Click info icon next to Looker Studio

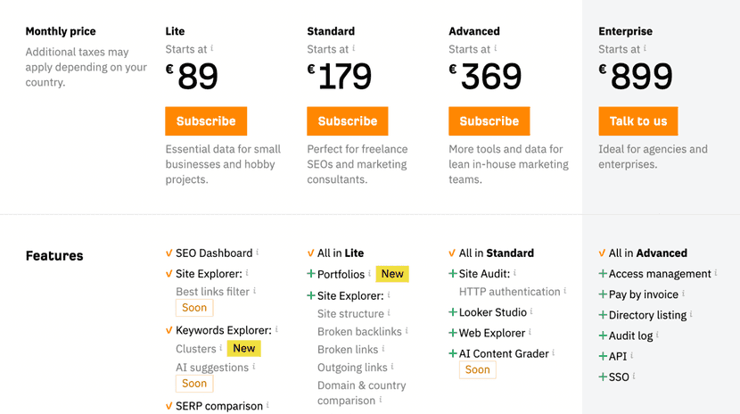click(532, 311)
